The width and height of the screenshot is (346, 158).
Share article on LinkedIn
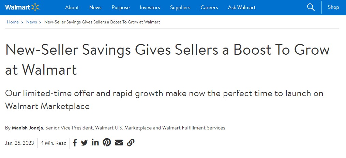(95, 143)
